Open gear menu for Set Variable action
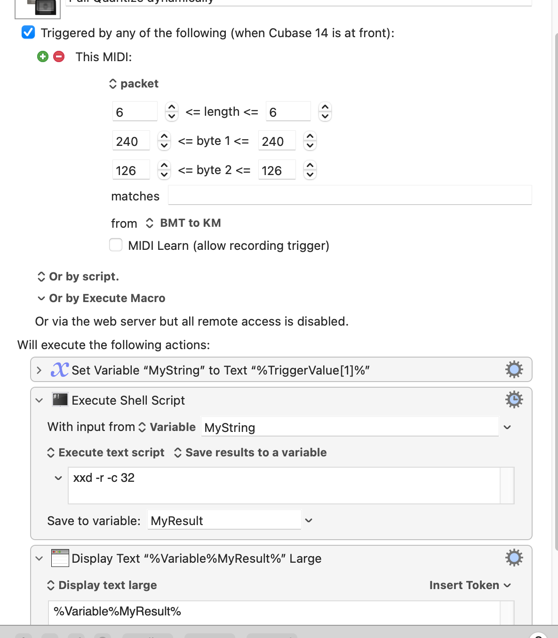Viewport: 558px width, 638px height. click(514, 370)
